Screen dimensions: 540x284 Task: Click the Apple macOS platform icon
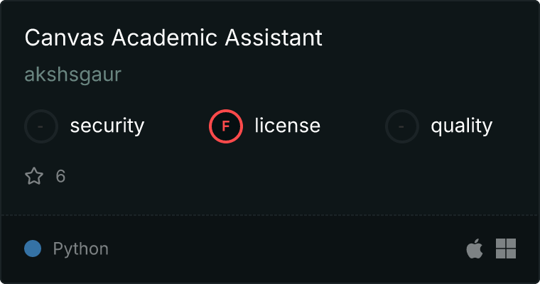pos(475,248)
